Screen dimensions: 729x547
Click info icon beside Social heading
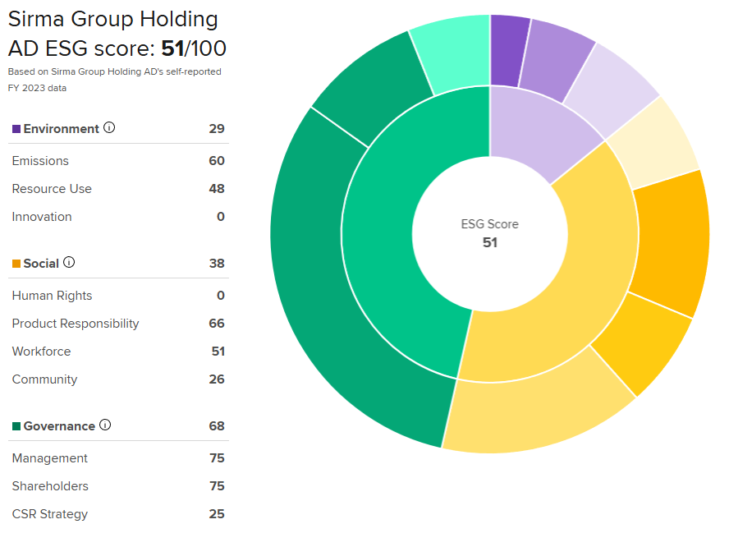tap(69, 263)
